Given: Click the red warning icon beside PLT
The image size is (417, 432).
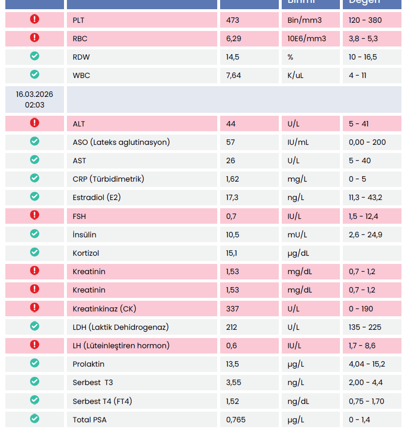Looking at the screenshot, I should 34,19.
